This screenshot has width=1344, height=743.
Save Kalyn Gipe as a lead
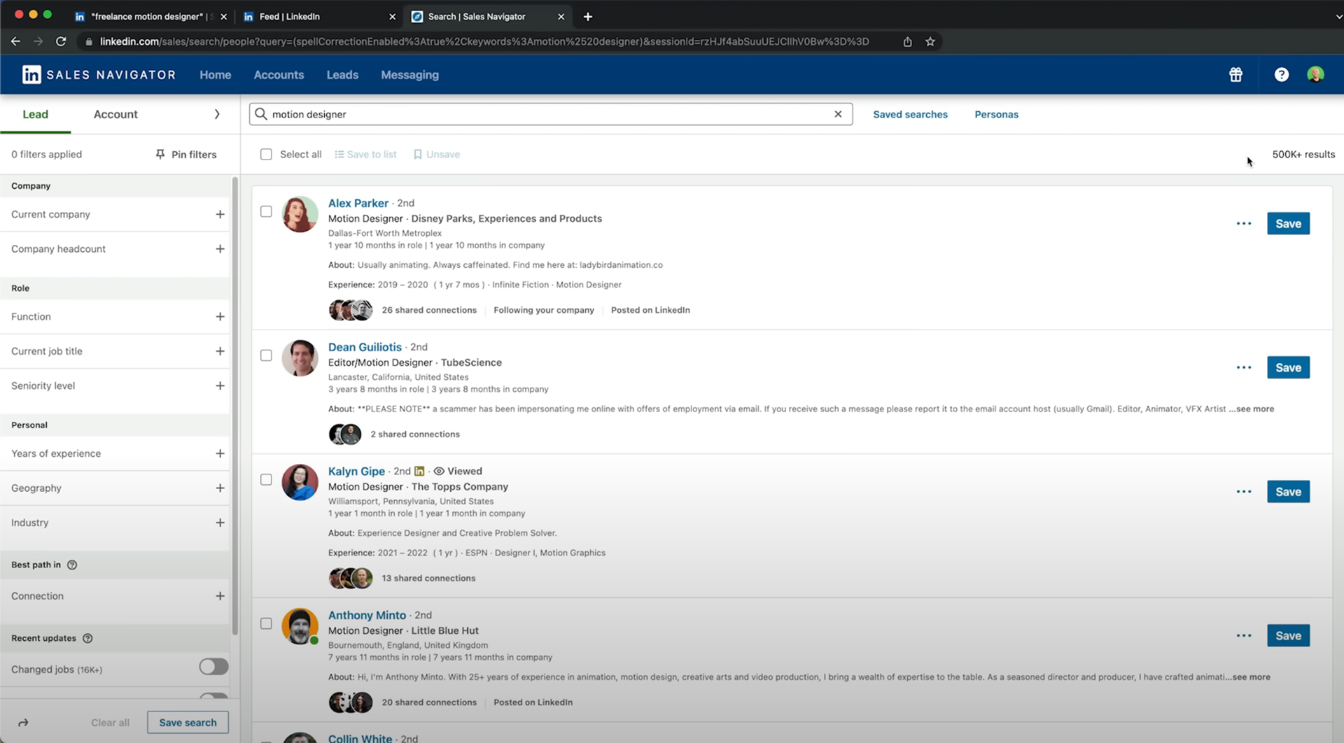pos(1288,492)
